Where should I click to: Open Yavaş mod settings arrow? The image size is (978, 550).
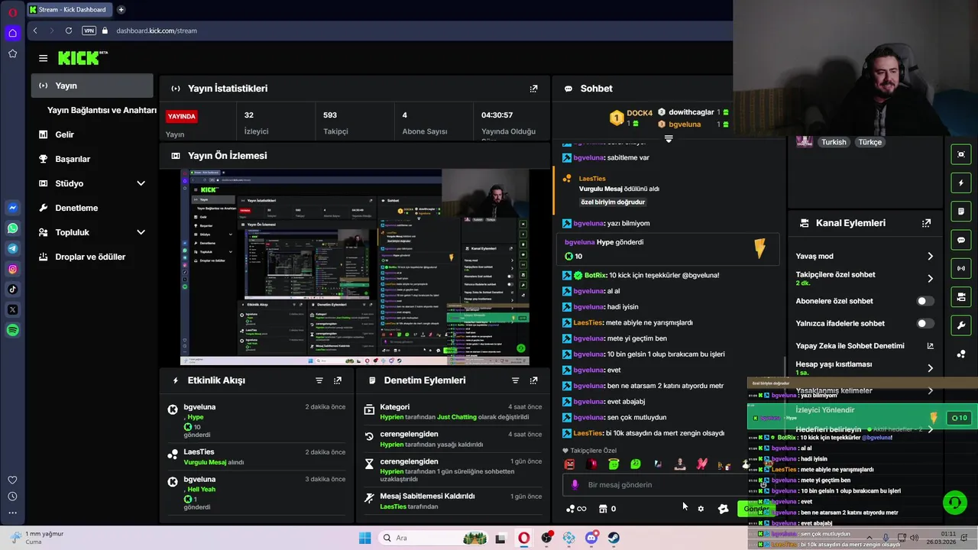coord(930,257)
